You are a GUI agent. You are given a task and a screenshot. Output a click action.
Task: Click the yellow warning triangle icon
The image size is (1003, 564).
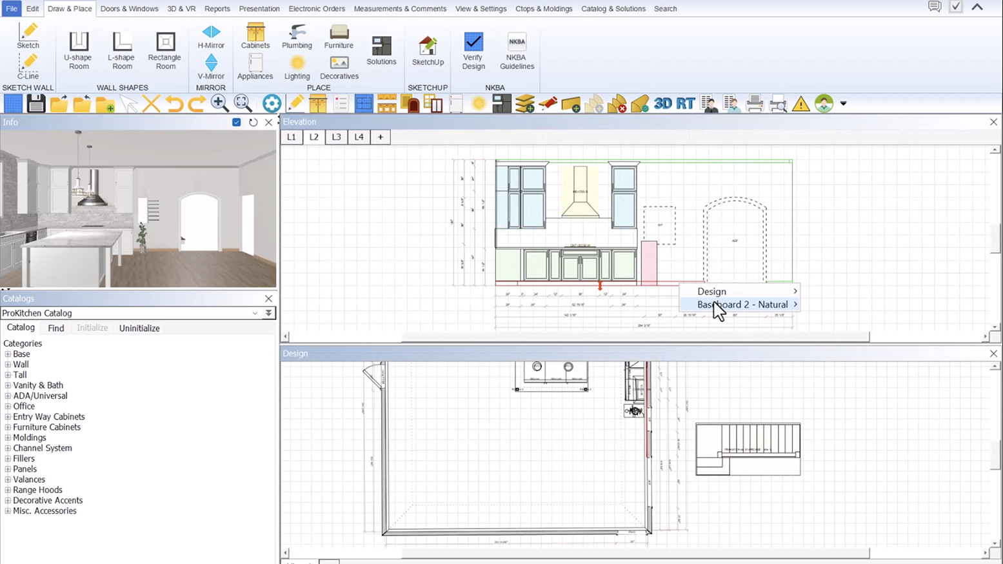coord(800,103)
